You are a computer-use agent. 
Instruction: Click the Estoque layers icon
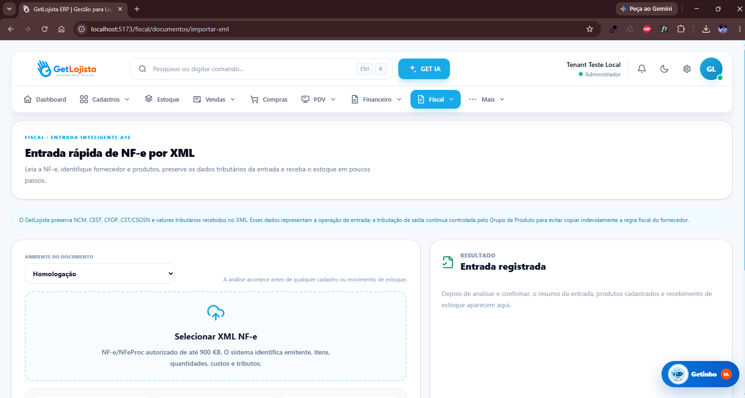coord(149,99)
